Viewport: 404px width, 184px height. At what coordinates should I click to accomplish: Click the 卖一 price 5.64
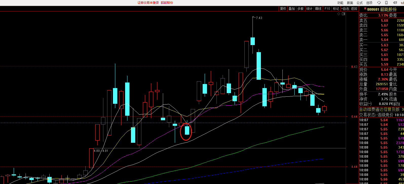click(384, 40)
